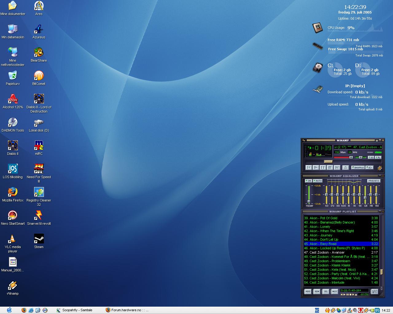
Task: Click the 60 Hz equalizer band slider
Action: pyautogui.click(x=326, y=195)
